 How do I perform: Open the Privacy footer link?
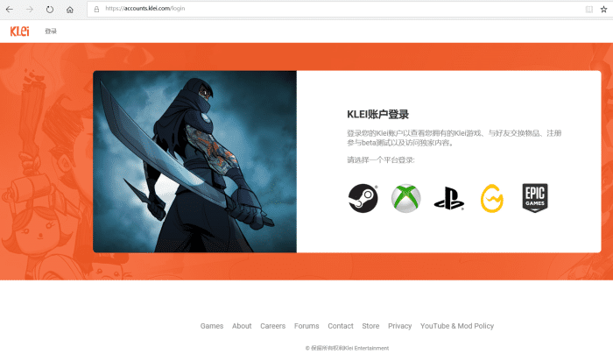tap(399, 326)
